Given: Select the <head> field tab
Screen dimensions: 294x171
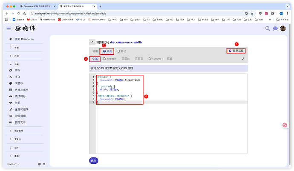Looking at the screenshot, I should click(x=110, y=59).
